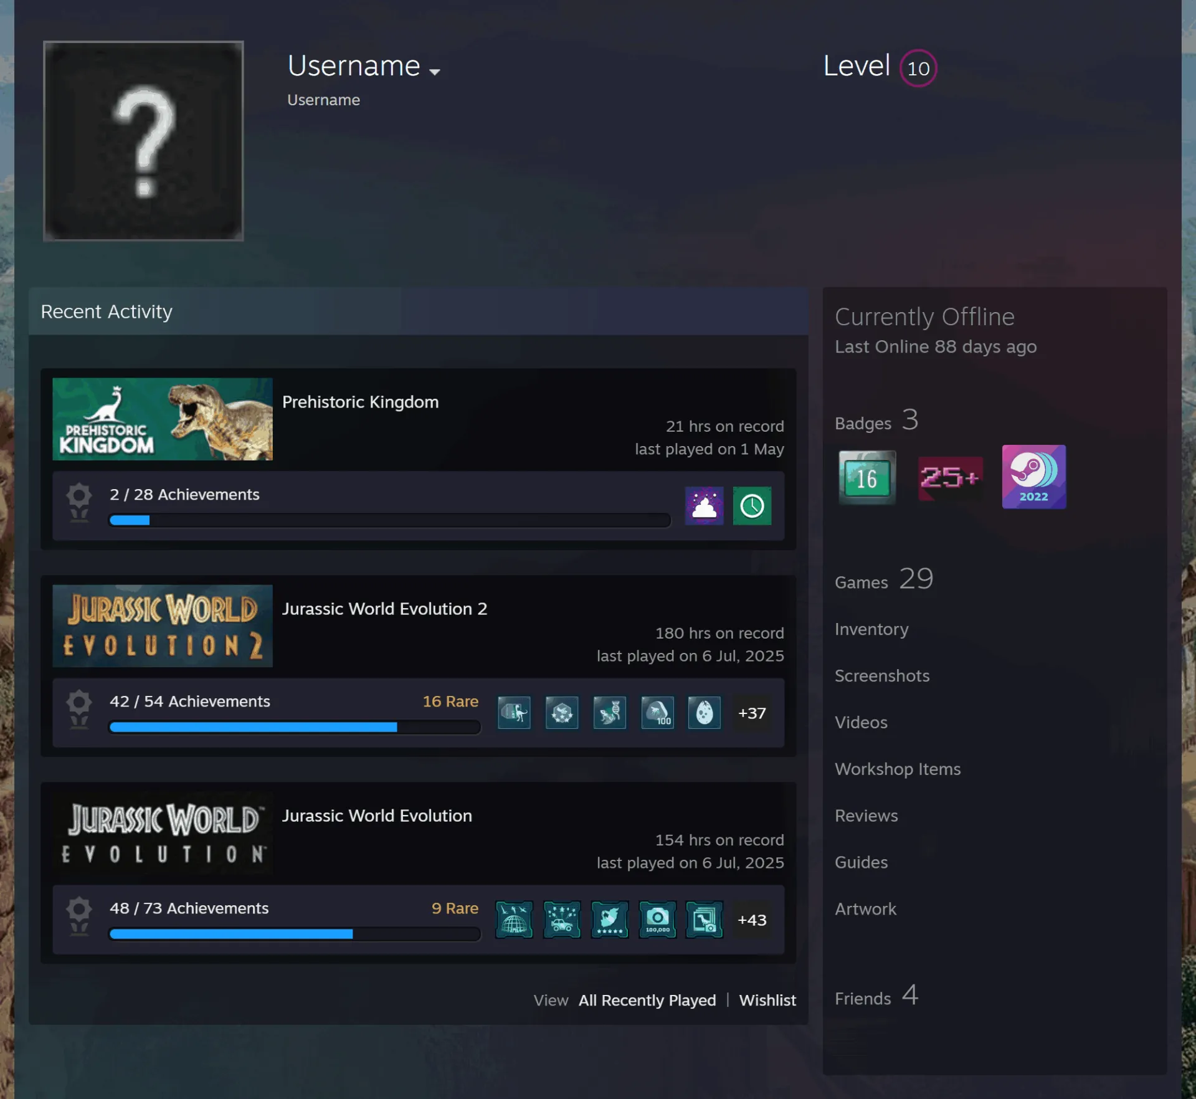Image resolution: width=1196 pixels, height=1099 pixels.
Task: Open the Steam 2022 badge
Action: [1033, 477]
